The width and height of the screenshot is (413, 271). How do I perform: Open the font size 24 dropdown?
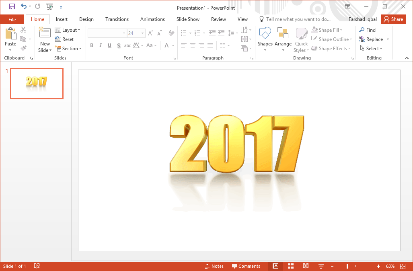[142, 33]
